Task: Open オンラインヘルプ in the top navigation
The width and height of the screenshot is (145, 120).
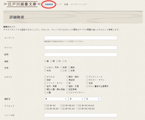Action: (x=79, y=4)
